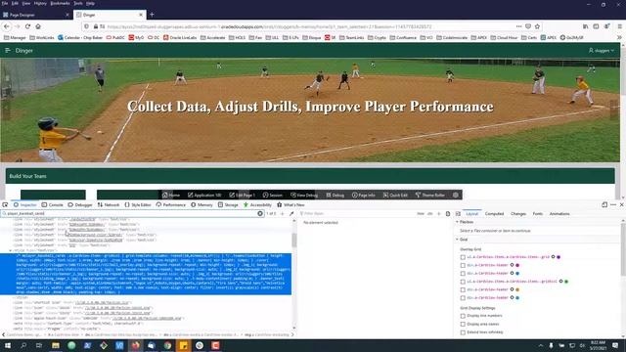This screenshot has height=352, width=626.
Task: Open notification center in system tray
Action: click(615, 345)
